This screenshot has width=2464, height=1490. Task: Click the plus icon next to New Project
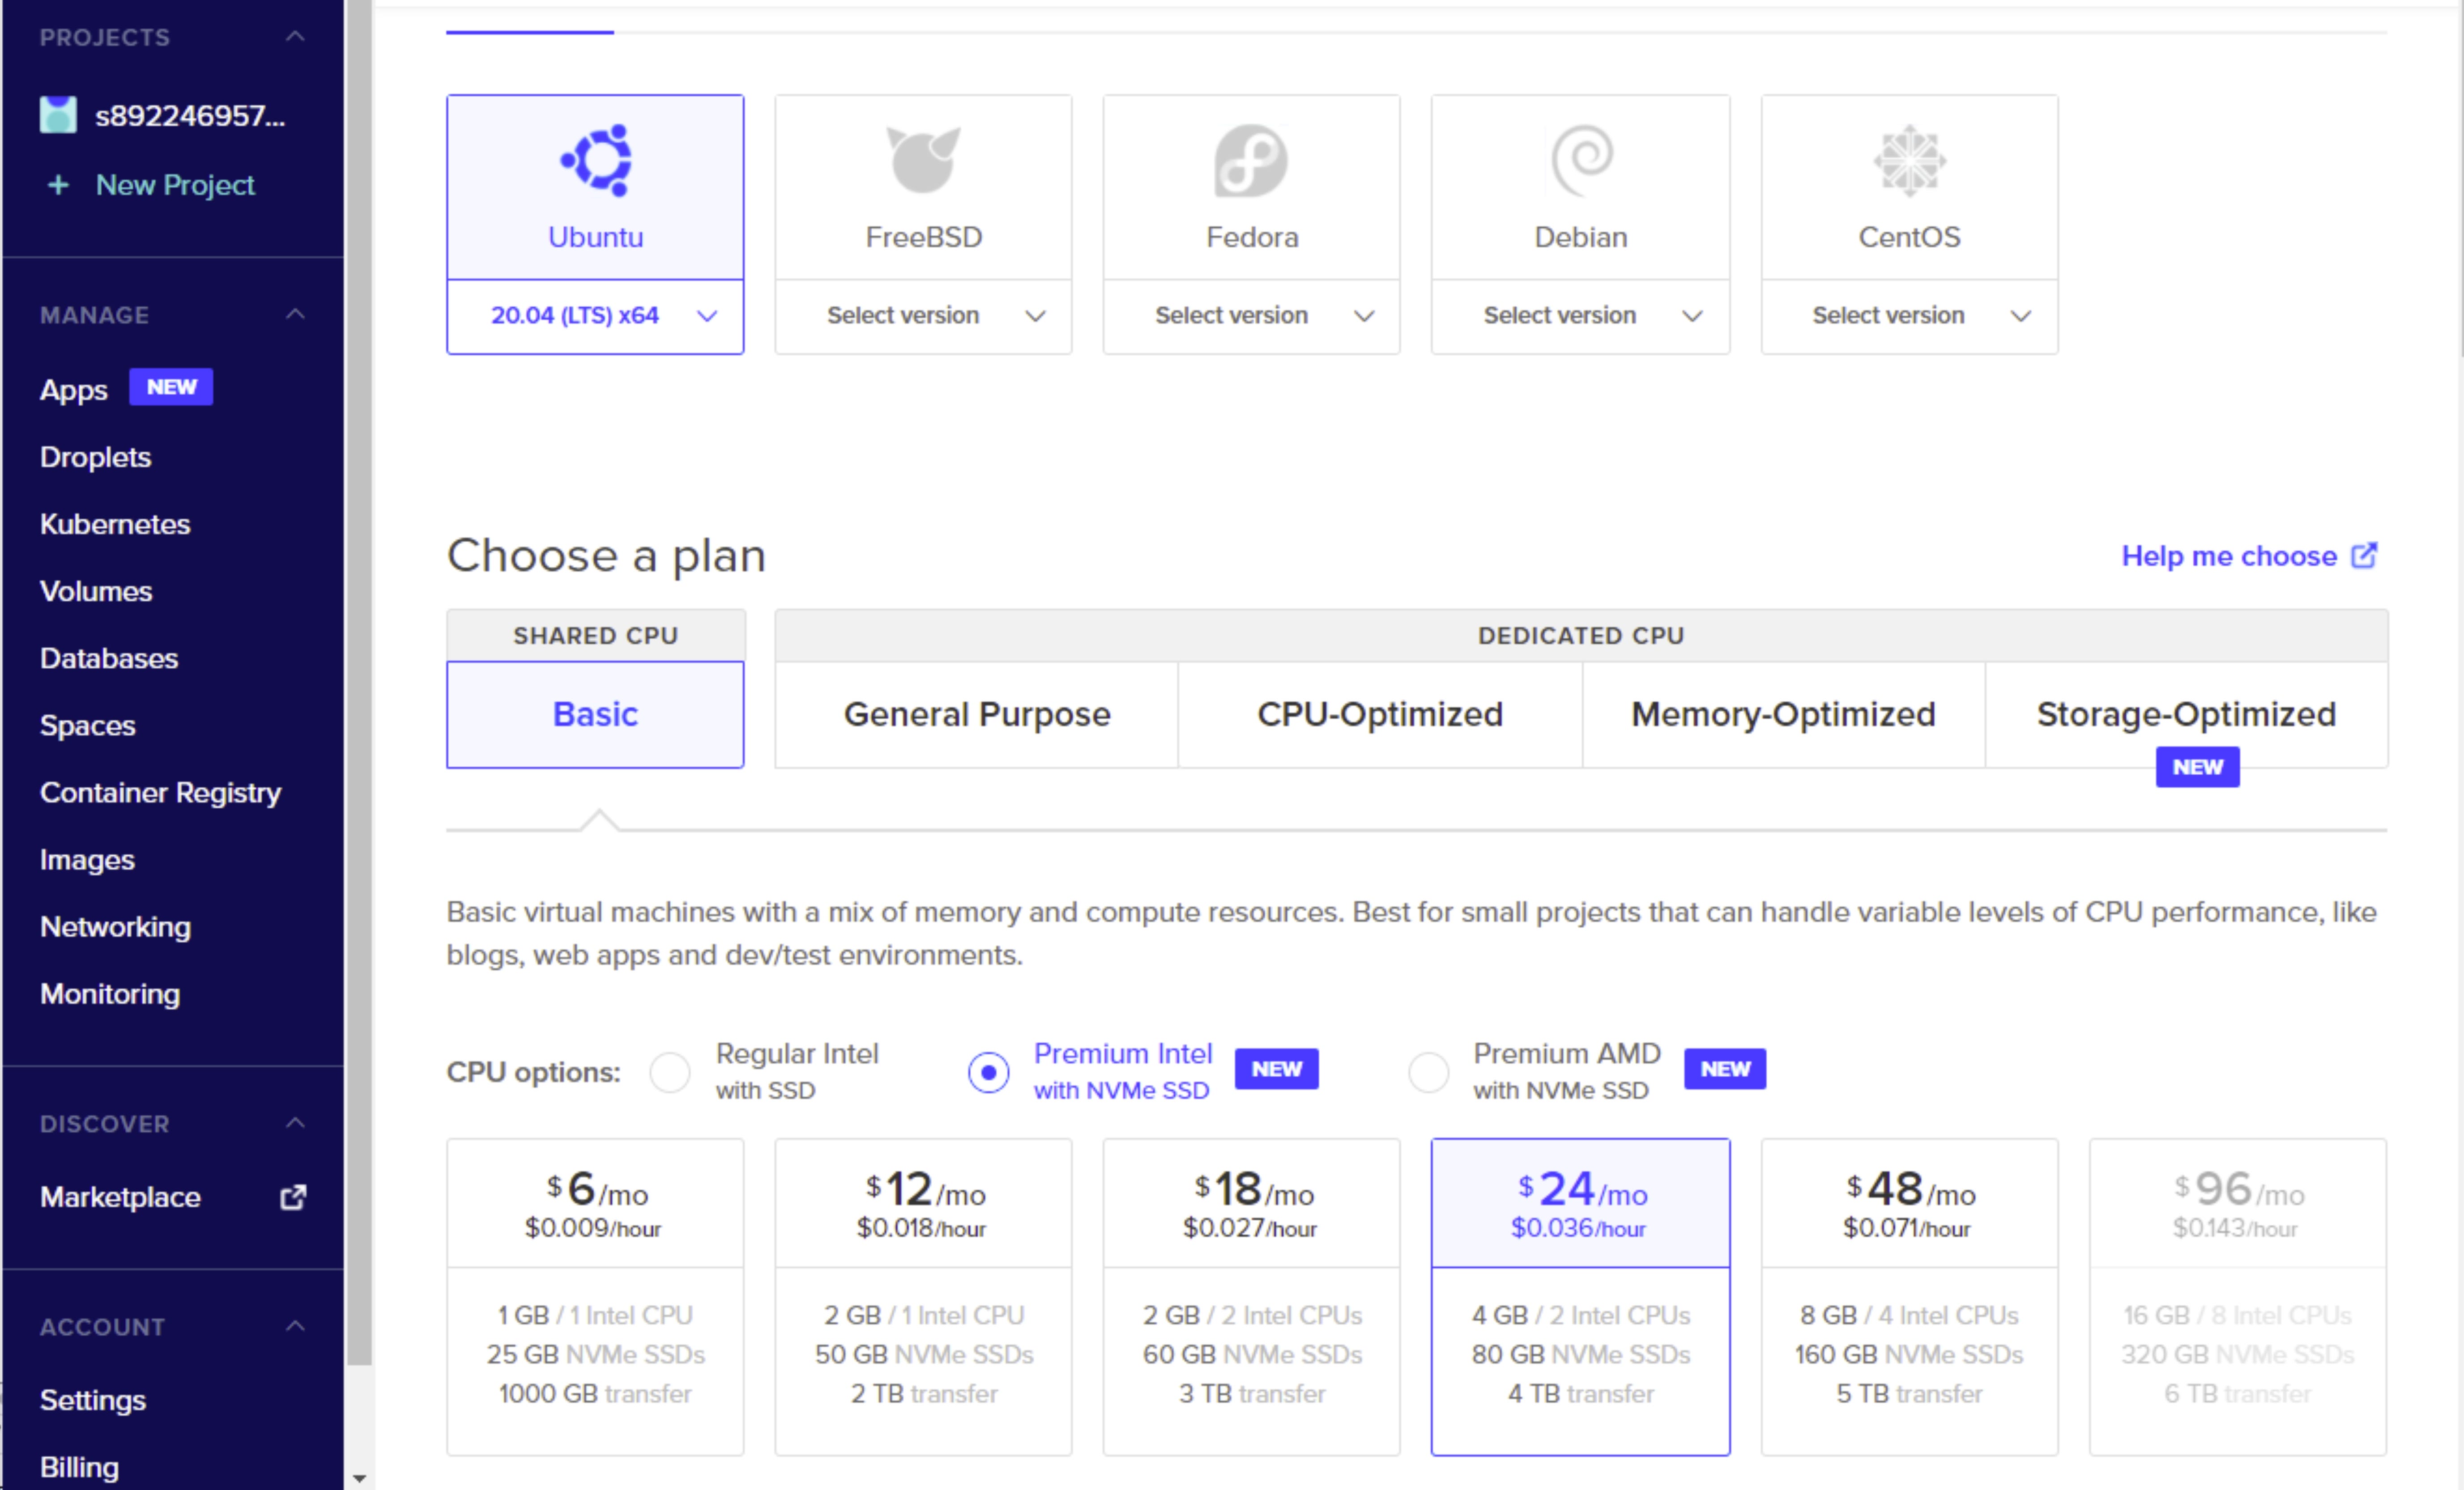pos(58,185)
